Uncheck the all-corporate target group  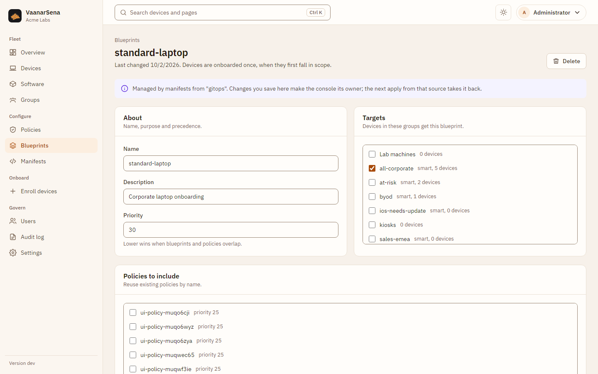pyautogui.click(x=372, y=168)
